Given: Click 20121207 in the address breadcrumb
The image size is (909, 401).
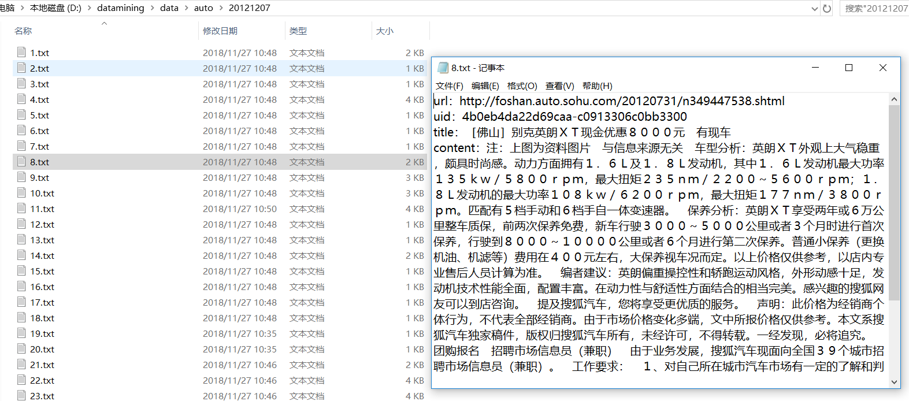Looking at the screenshot, I should click(249, 8).
